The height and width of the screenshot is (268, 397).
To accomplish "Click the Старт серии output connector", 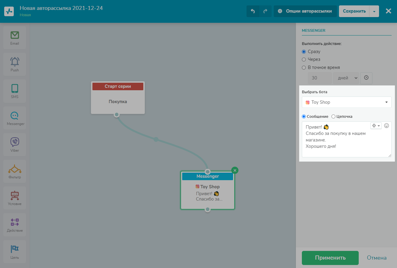I will tap(117, 115).
